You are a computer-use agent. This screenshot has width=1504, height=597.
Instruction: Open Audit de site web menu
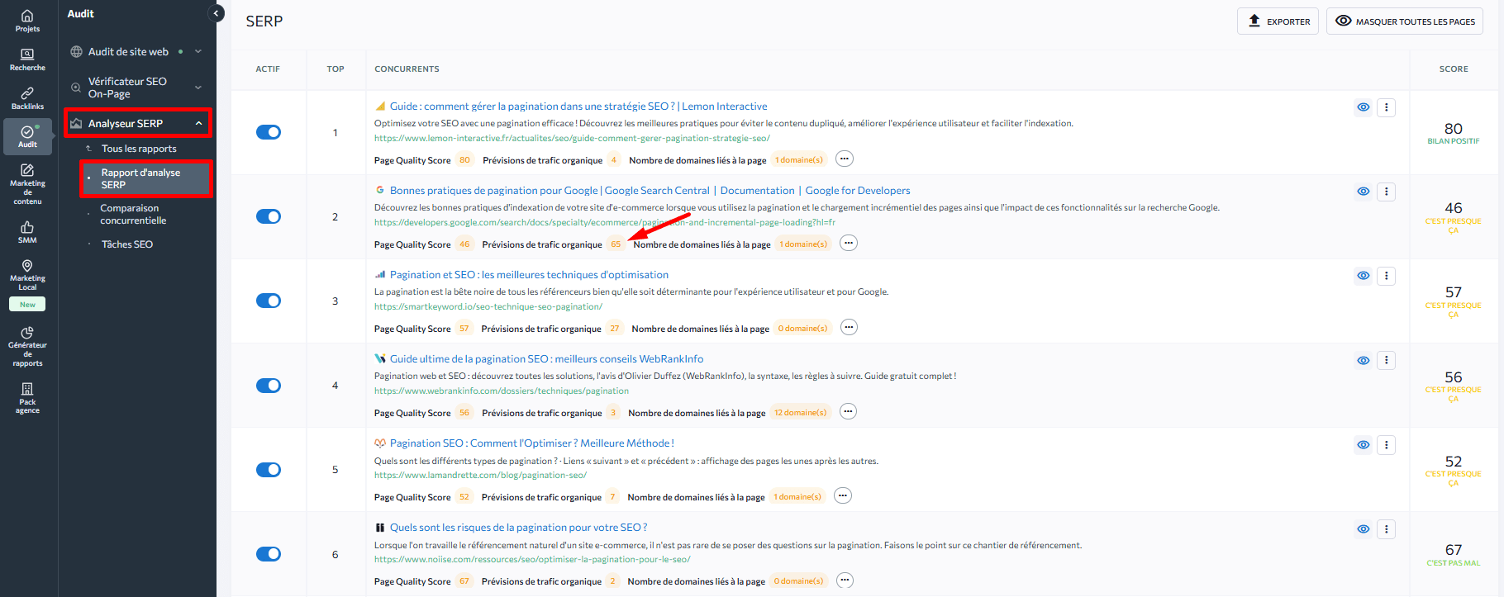(128, 51)
